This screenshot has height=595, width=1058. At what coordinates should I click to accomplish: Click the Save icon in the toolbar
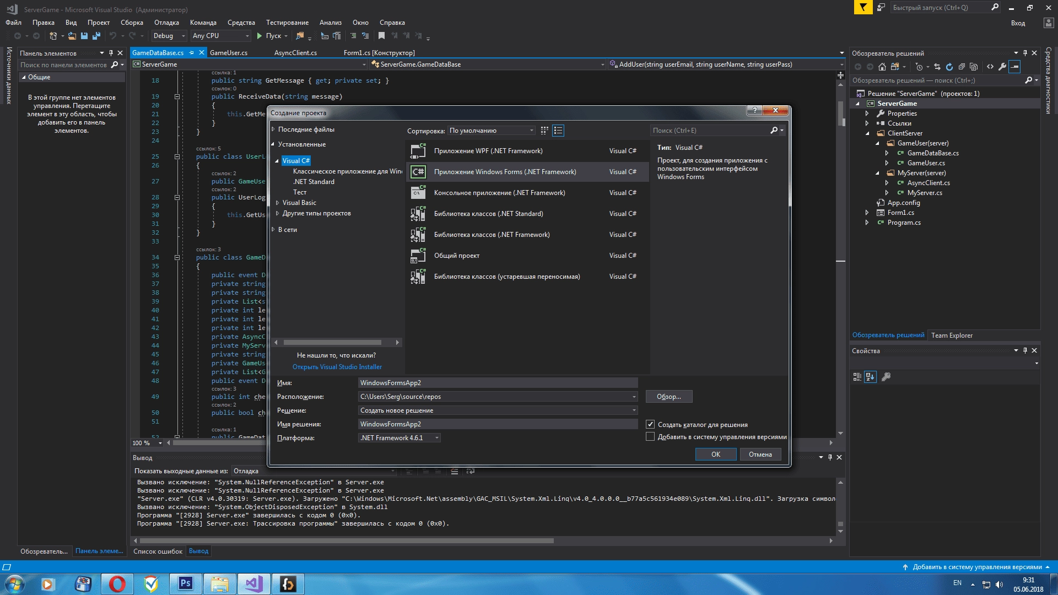click(x=84, y=36)
